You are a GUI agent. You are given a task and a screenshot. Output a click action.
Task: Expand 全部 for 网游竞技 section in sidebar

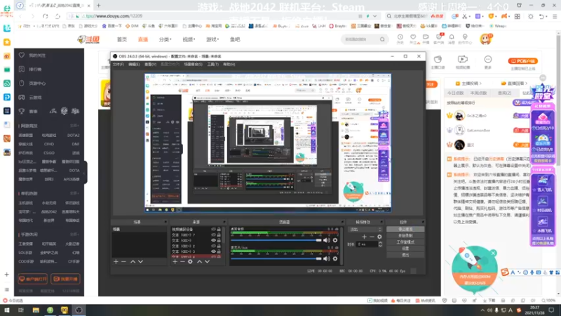[x=74, y=126]
